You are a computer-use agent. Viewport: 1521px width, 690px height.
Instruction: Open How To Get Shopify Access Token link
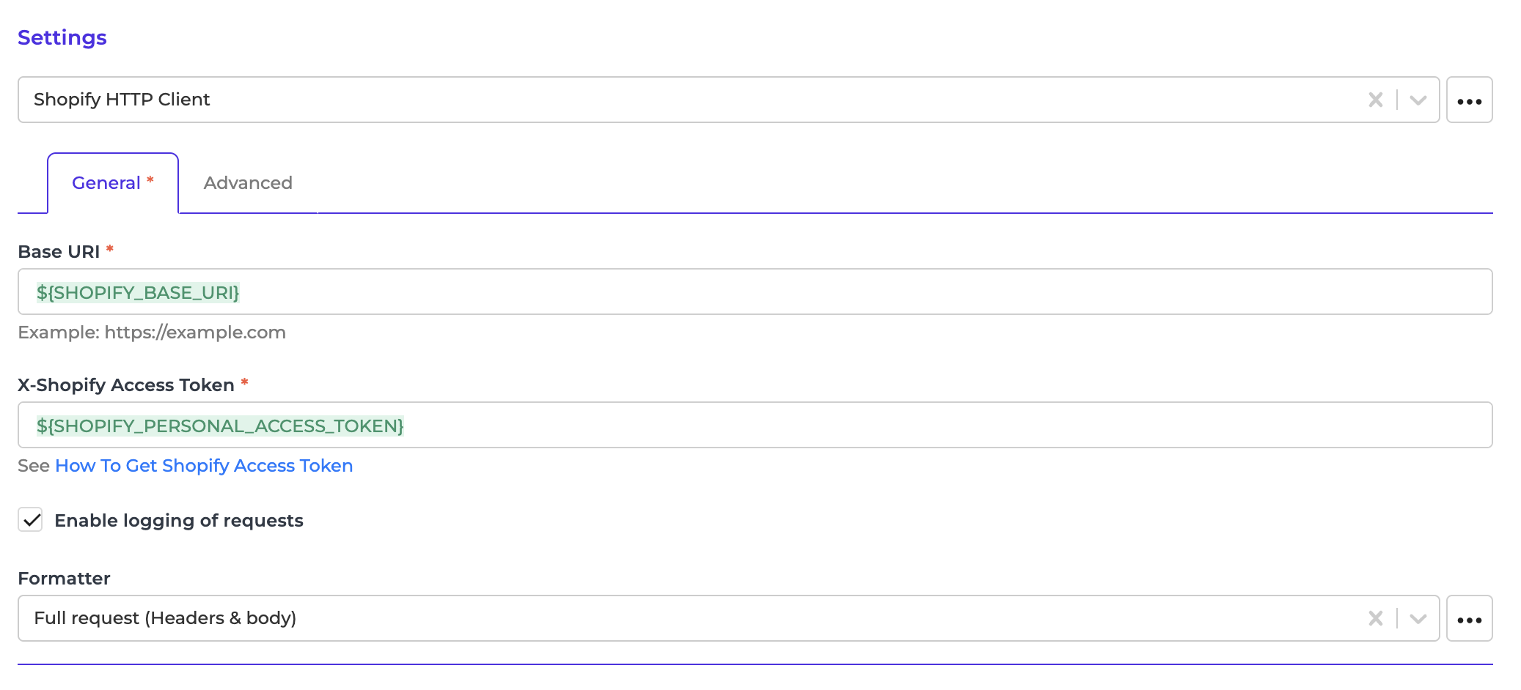coord(204,466)
